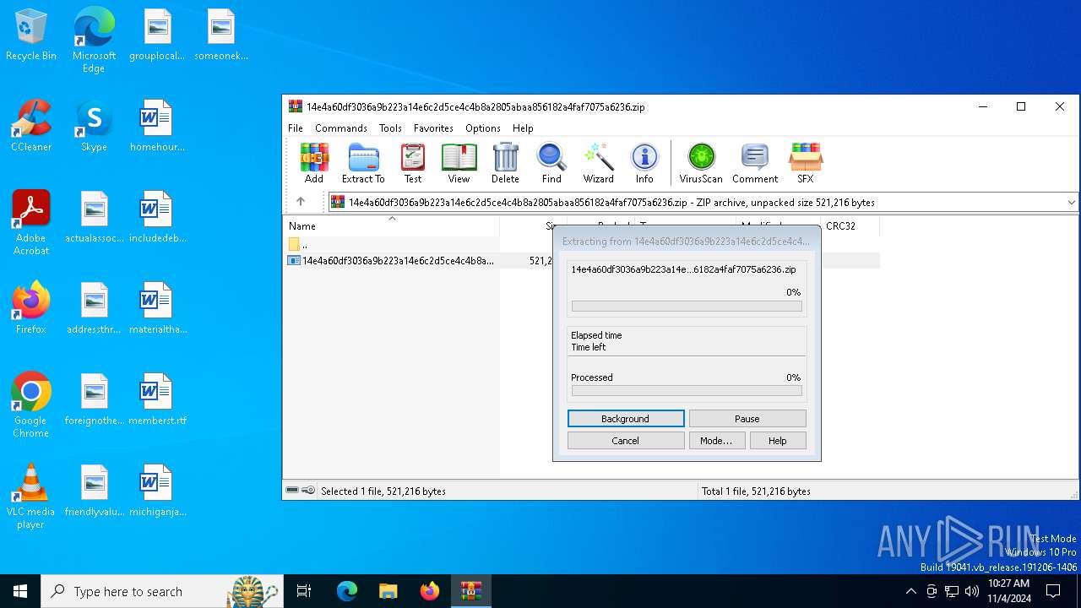1081x608 pixels.
Task: Click the Processed total progress bar
Action: tap(687, 391)
